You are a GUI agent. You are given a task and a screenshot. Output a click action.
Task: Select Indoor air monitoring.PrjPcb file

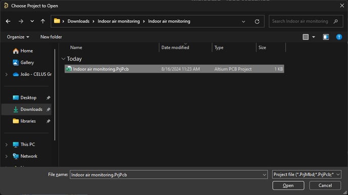click(174, 69)
